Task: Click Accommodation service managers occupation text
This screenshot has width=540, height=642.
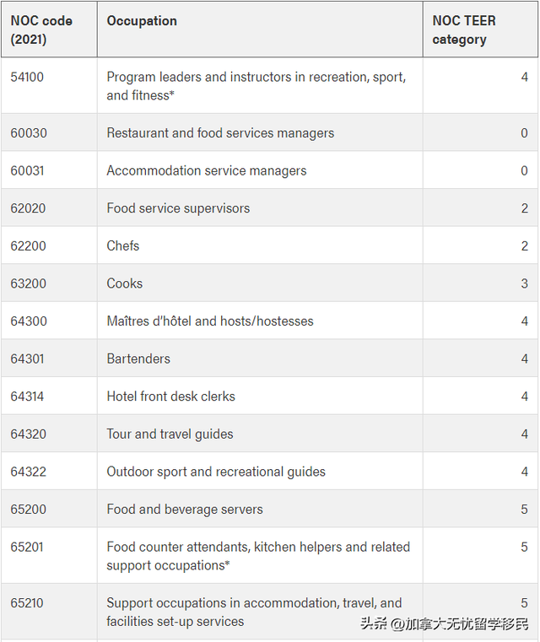Action: 207,170
